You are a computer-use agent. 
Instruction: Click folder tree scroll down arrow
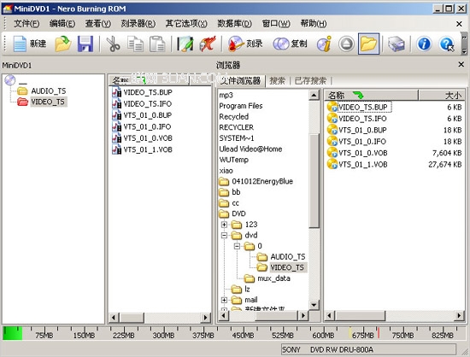(x=314, y=305)
